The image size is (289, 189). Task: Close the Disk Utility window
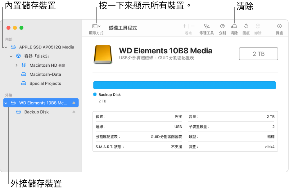point(8,28)
